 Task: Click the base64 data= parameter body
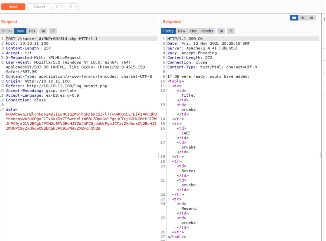point(81,121)
